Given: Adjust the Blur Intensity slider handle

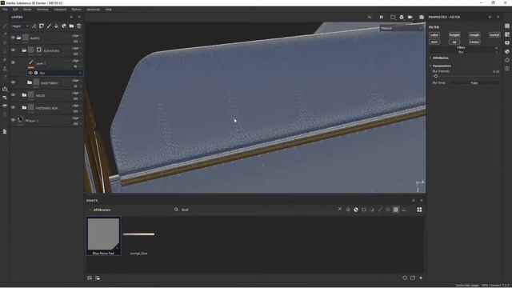Looking at the screenshot, I should click(x=436, y=76).
